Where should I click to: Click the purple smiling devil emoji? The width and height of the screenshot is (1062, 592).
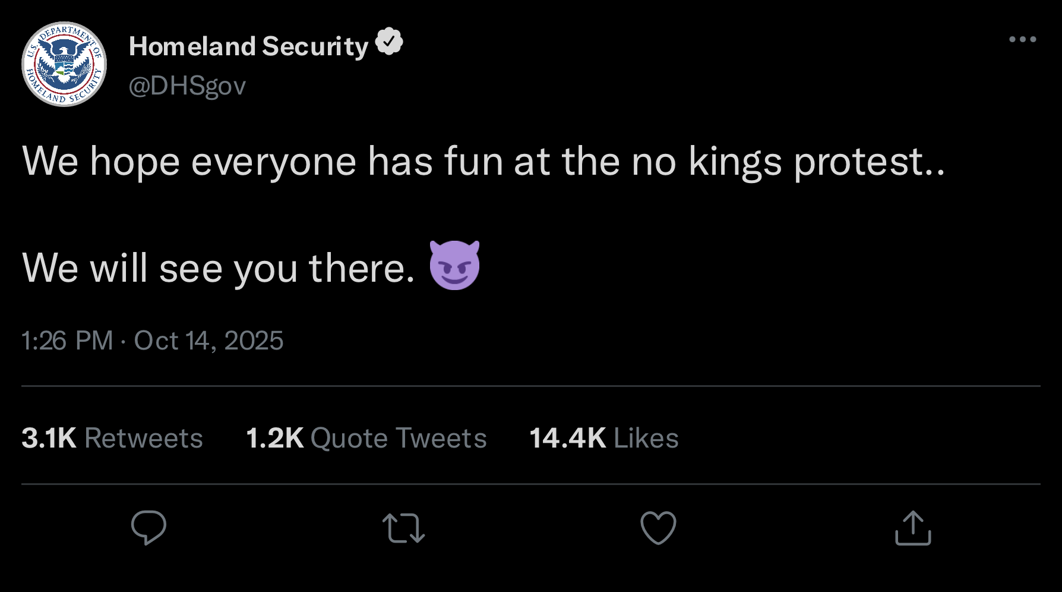point(454,266)
